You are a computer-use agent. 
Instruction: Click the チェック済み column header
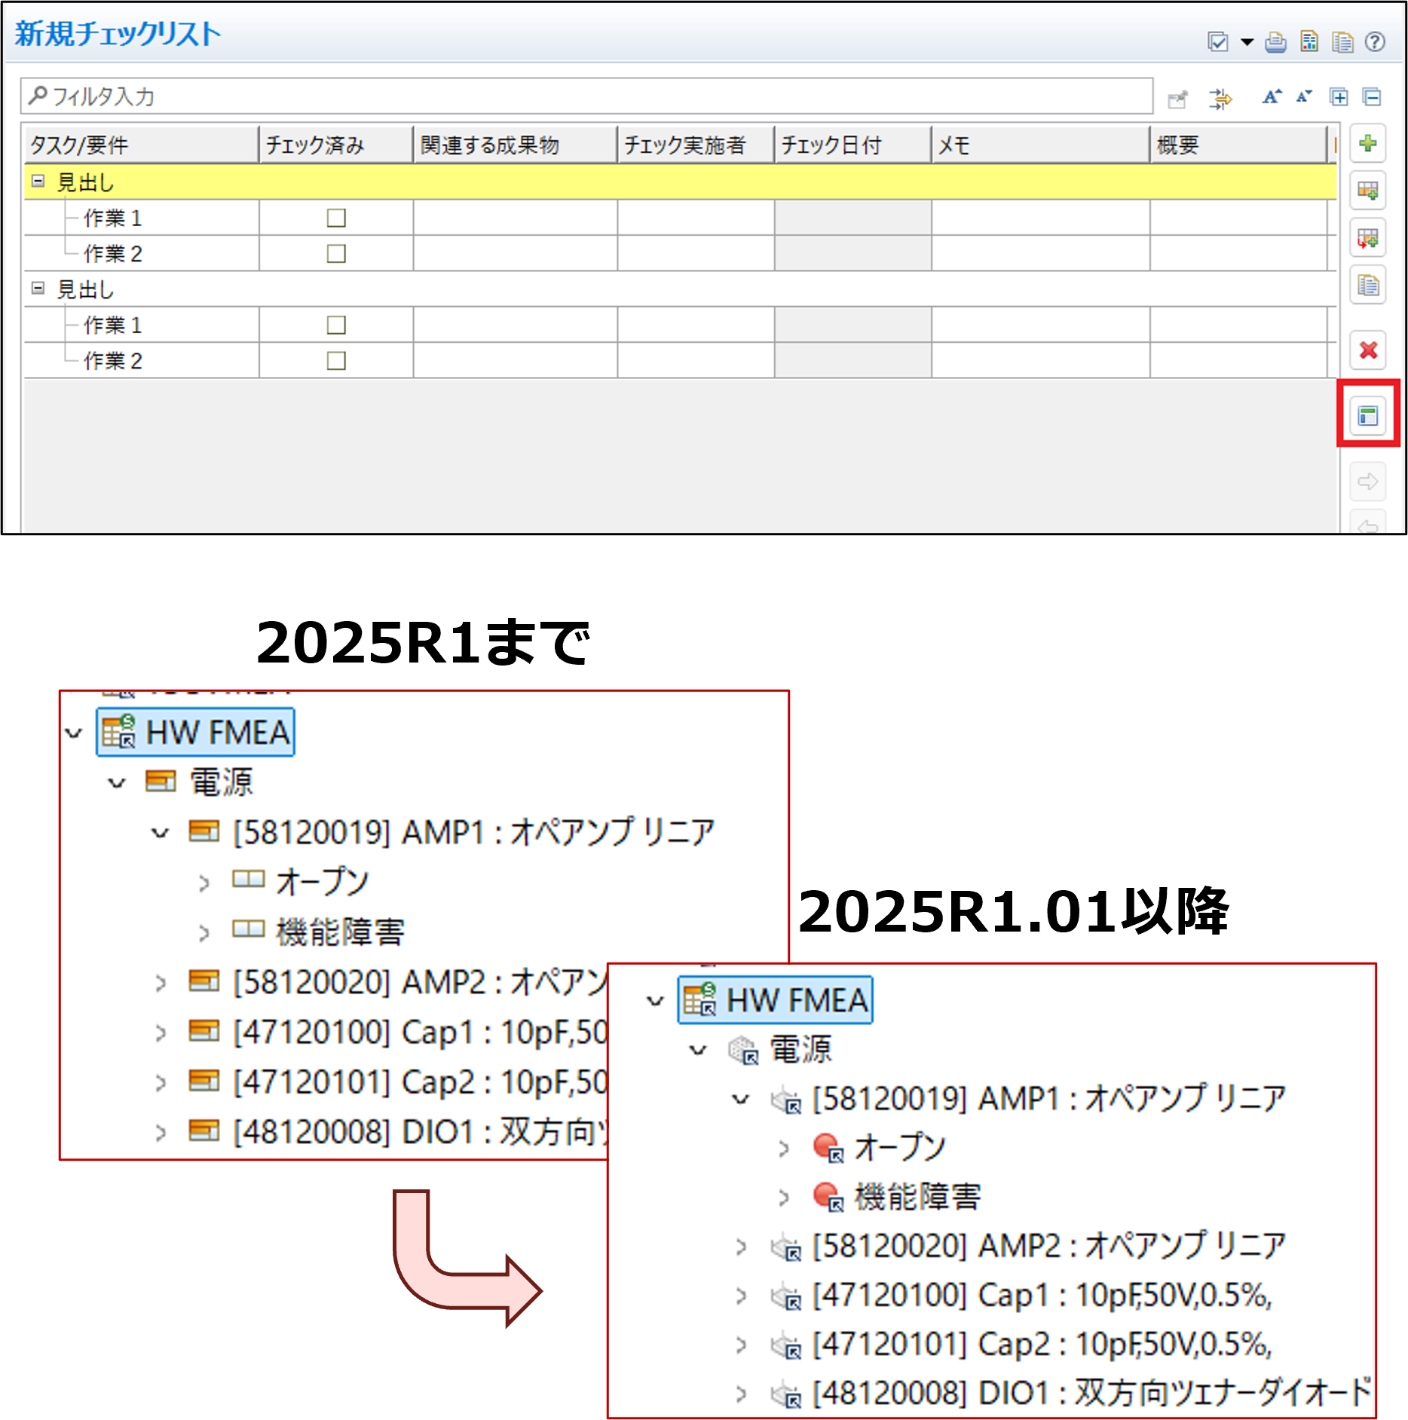click(335, 145)
